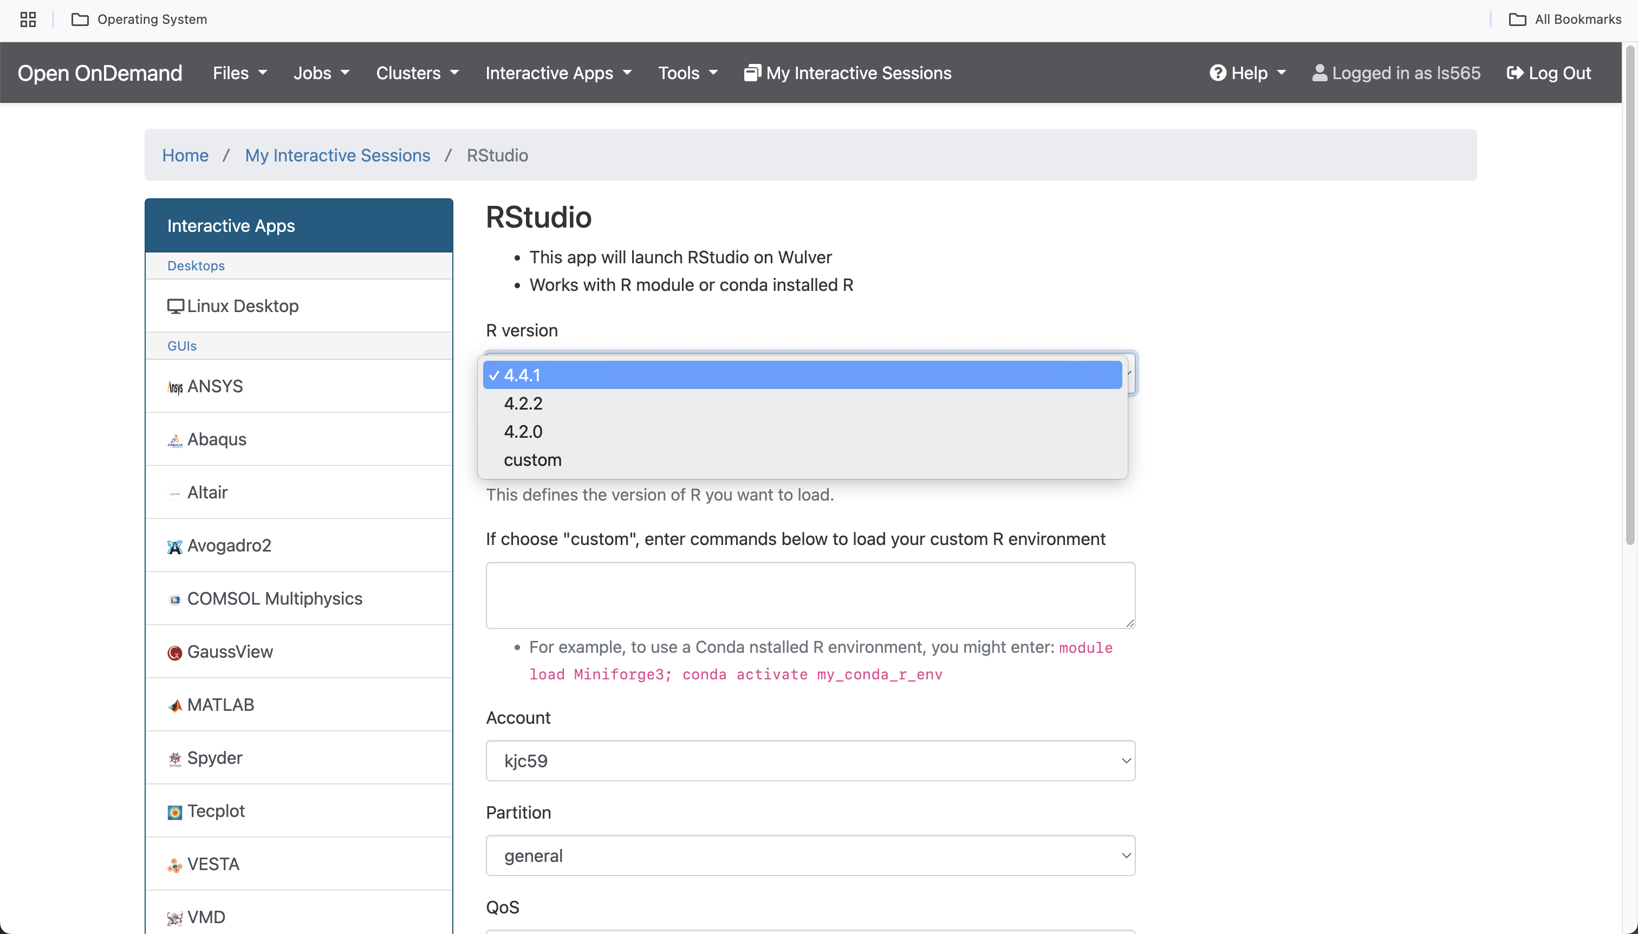Click into the custom R environment text area
1638x934 pixels.
click(811, 595)
